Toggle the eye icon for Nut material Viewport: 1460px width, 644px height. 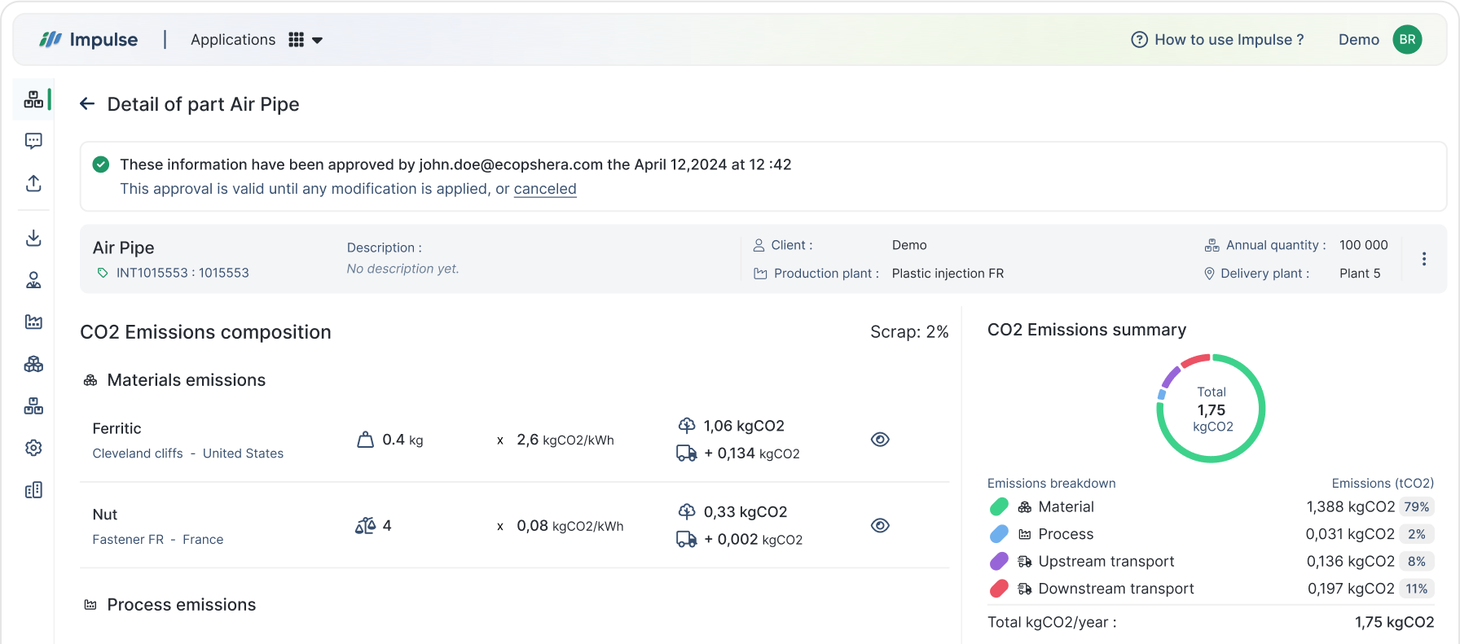click(880, 526)
